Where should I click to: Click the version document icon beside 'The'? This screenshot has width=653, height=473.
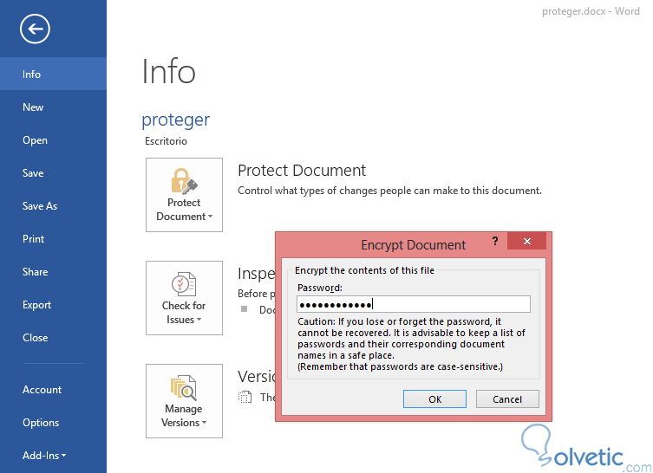(245, 398)
